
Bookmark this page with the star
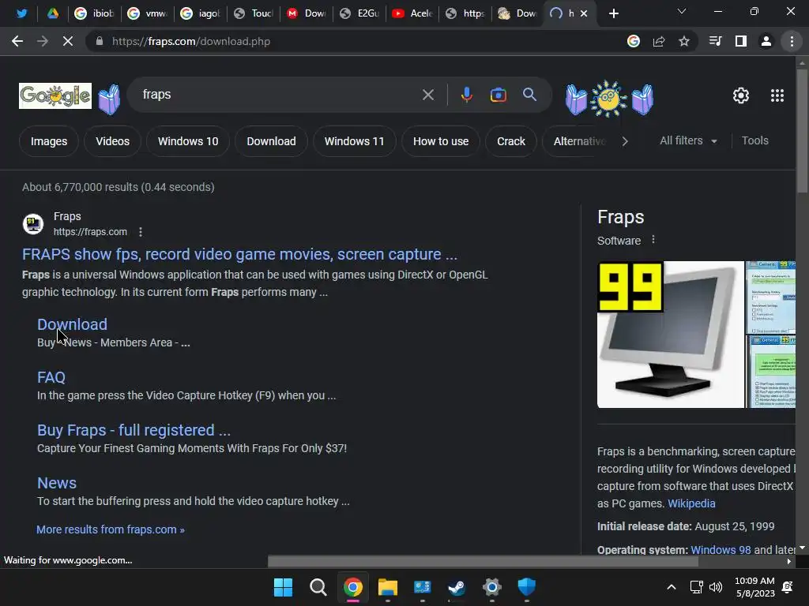(x=684, y=41)
